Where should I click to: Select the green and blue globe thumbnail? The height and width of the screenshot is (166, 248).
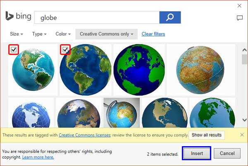click(x=138, y=69)
